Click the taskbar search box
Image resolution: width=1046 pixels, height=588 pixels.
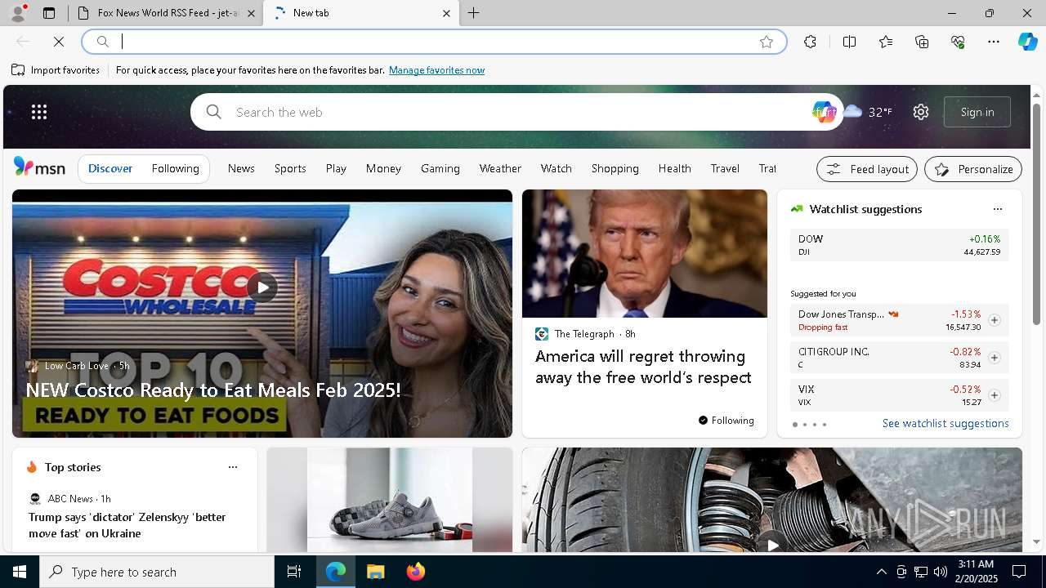pyautogui.click(x=157, y=572)
